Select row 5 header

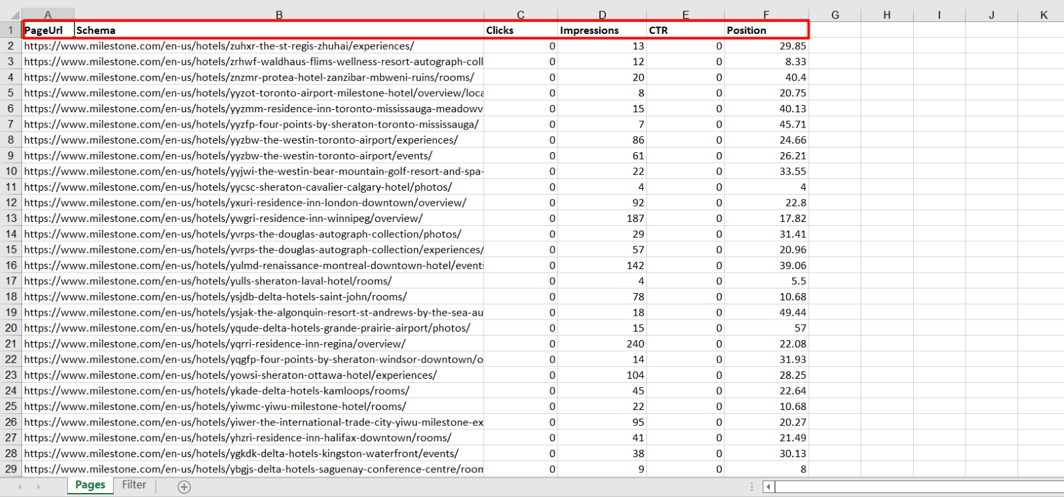(11, 93)
